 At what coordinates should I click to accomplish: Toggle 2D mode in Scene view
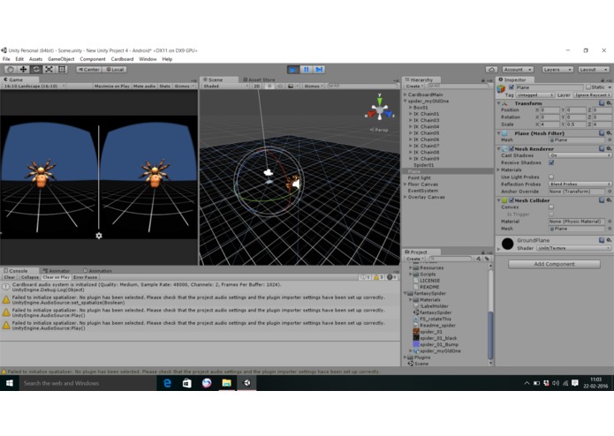point(257,86)
